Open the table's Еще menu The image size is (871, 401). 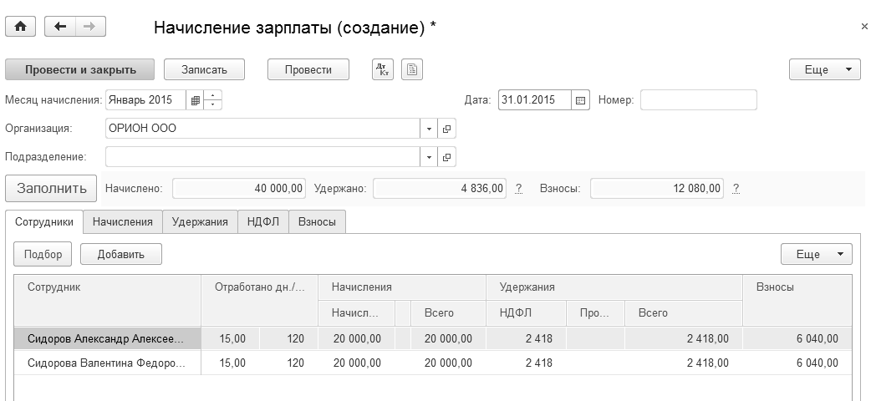coord(816,254)
